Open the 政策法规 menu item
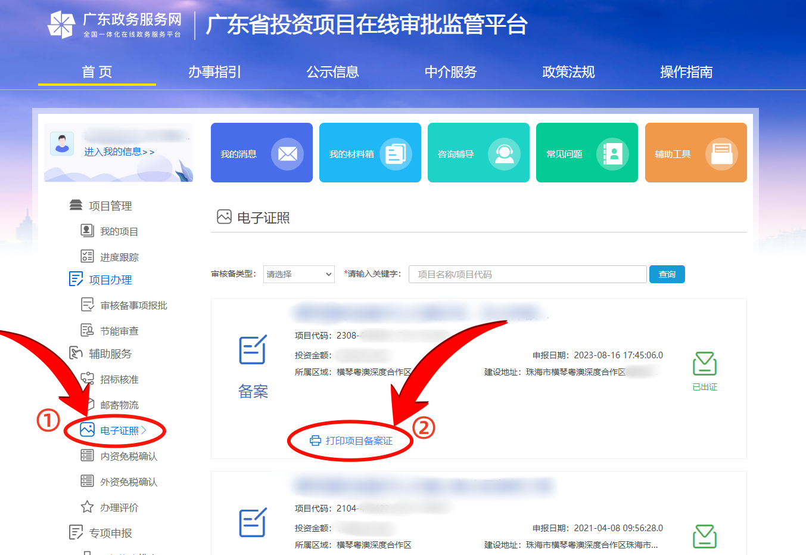Viewport: 806px width, 555px height. 568,72
